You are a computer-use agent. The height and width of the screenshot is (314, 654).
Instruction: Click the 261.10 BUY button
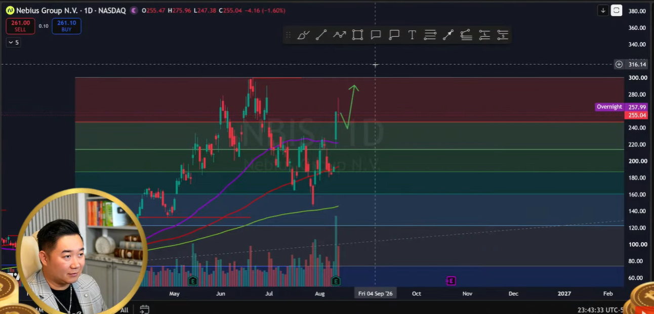pos(66,26)
